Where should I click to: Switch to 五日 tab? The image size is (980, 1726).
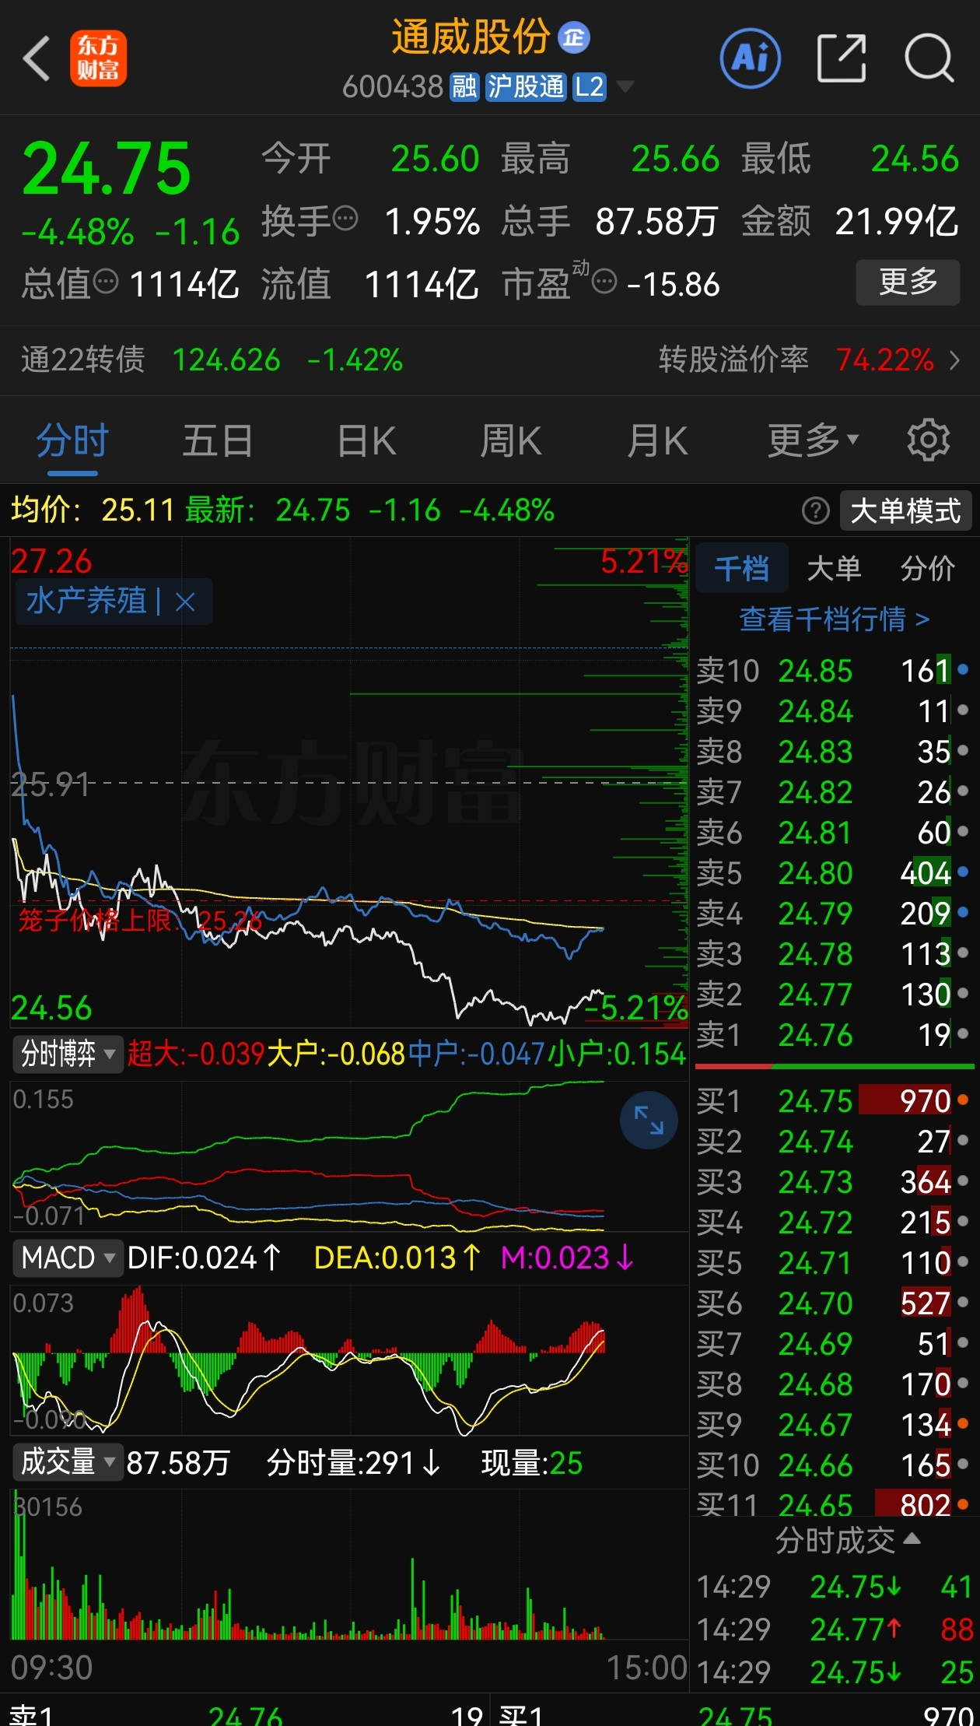[x=217, y=441]
